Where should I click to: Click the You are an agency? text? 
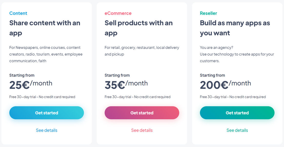[216, 48]
